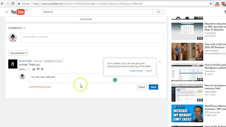226x127 pixels.
Task: Open the Two and a half men thumbnail
Action: click(187, 52)
